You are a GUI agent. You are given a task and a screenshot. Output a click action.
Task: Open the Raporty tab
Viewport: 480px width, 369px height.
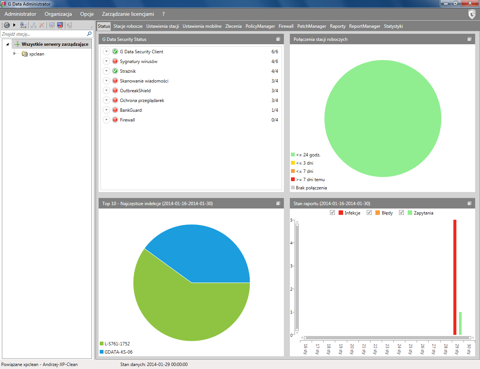tap(337, 26)
